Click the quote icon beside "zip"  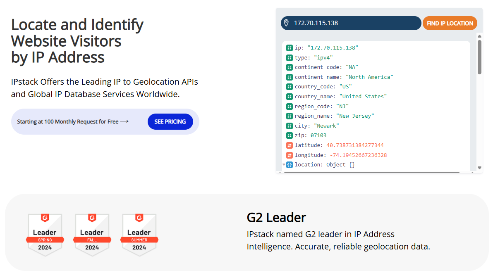289,135
